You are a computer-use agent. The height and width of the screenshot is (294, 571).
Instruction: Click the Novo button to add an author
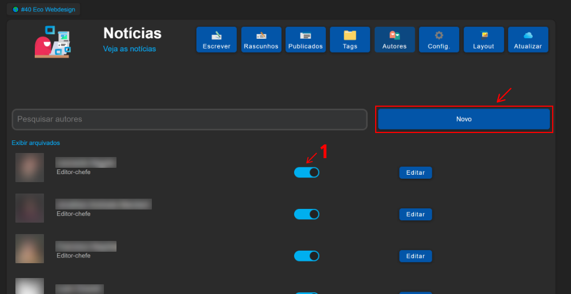[464, 119]
